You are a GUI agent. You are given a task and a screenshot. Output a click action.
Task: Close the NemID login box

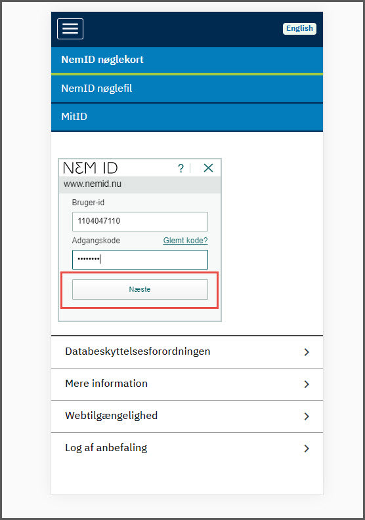(x=208, y=168)
